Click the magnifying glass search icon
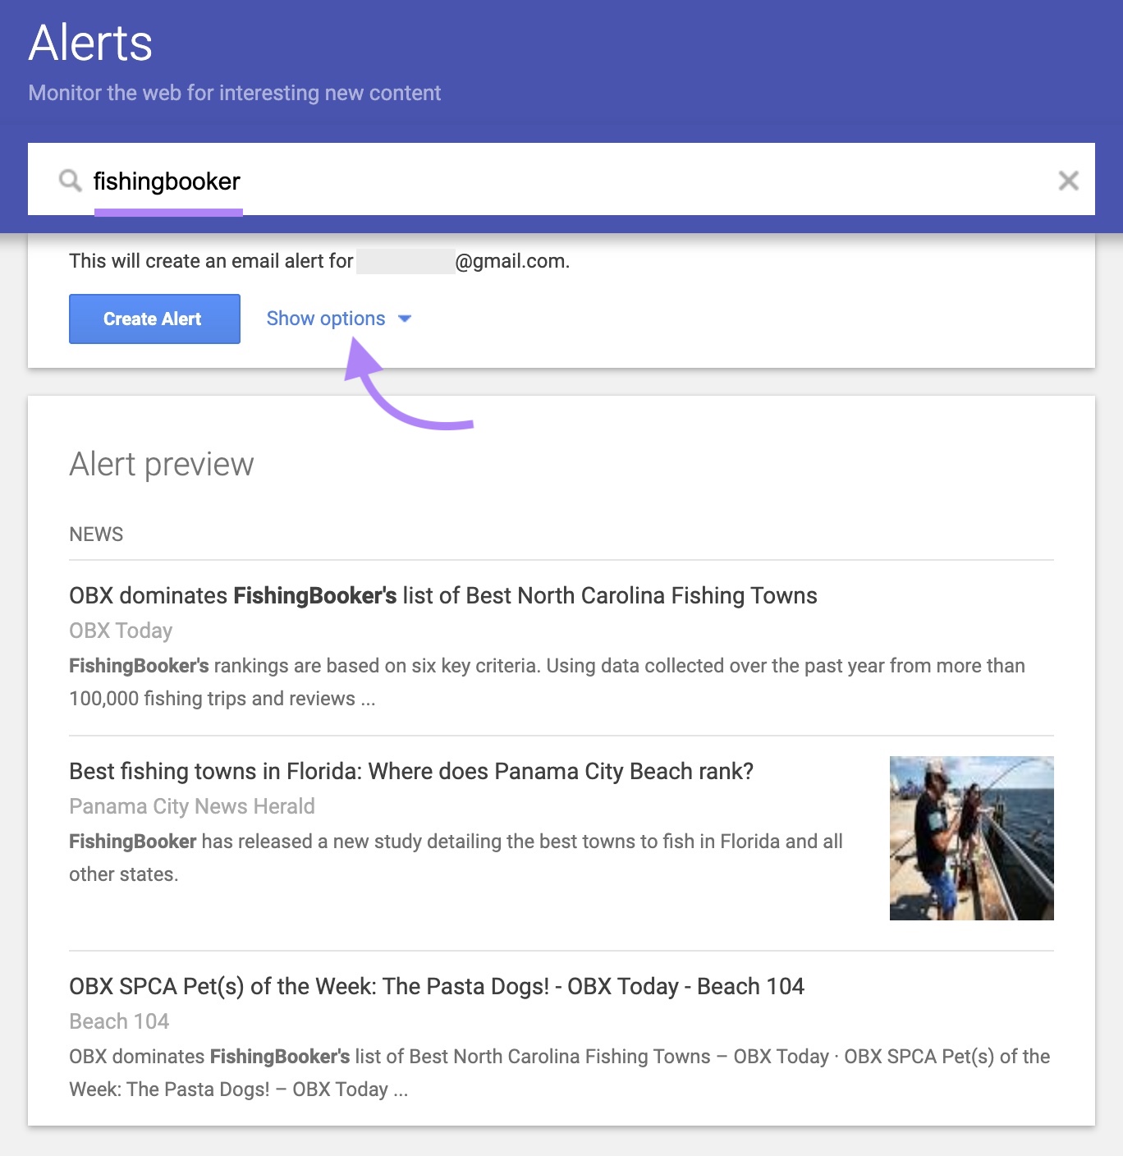This screenshot has height=1156, width=1123. point(70,181)
